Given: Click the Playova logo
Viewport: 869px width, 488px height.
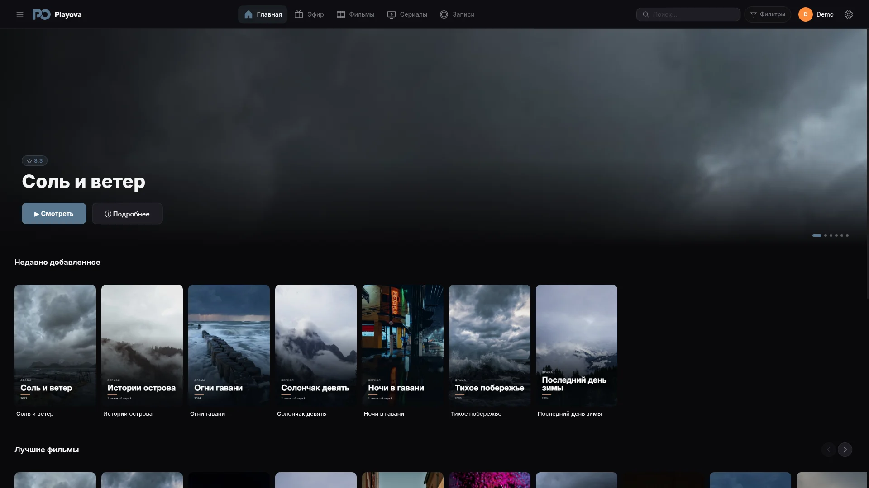Looking at the screenshot, I should 57,14.
